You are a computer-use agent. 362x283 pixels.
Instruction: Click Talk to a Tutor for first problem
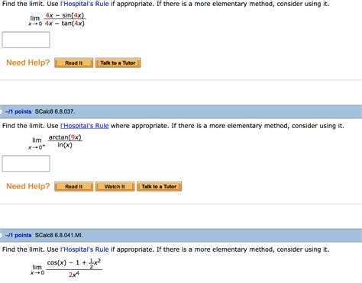118,63
